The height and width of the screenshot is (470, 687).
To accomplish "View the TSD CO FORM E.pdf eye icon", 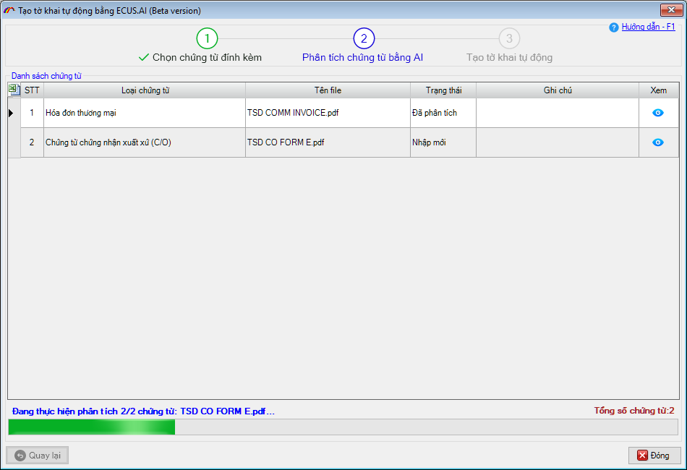I will pos(658,142).
